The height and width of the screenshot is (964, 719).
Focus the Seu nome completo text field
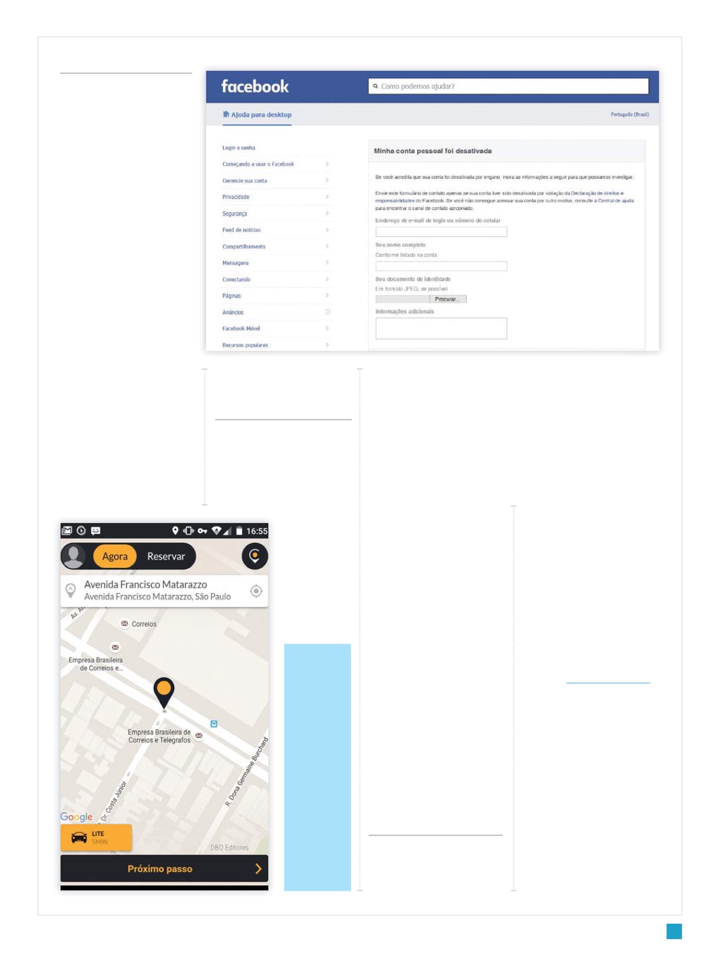tap(441, 266)
